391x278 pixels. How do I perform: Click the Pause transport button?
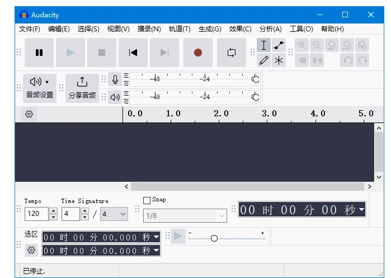(x=39, y=53)
